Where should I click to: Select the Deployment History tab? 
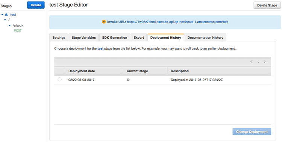tap(166, 38)
